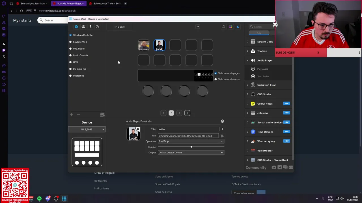Reload the Myinstants page in browser
Screen dimensions: 362x203
[x=21, y=11]
